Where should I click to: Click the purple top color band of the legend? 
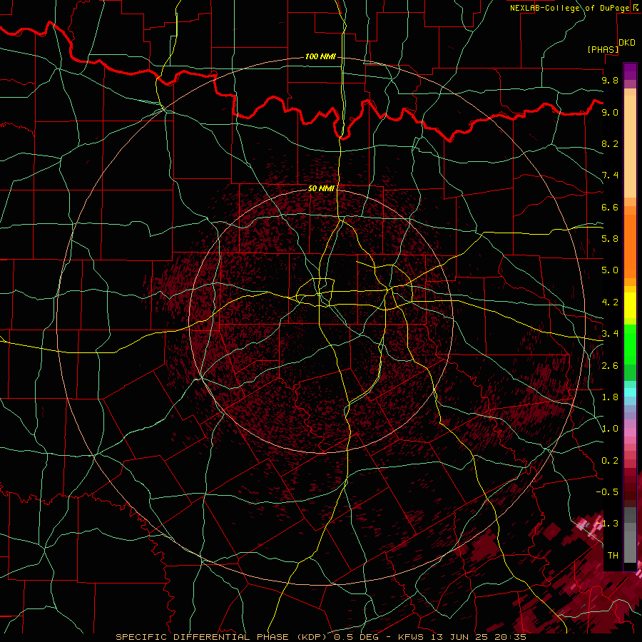(630, 71)
